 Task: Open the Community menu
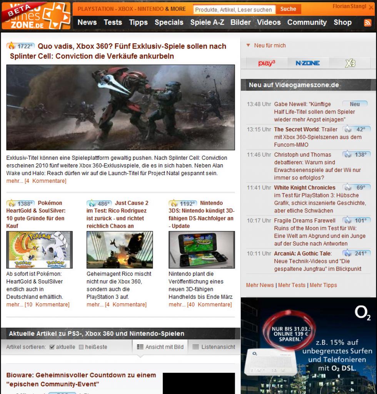(x=307, y=22)
